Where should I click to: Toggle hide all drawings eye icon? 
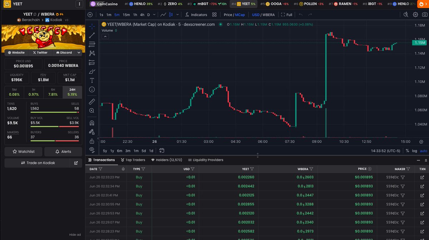click(92, 150)
